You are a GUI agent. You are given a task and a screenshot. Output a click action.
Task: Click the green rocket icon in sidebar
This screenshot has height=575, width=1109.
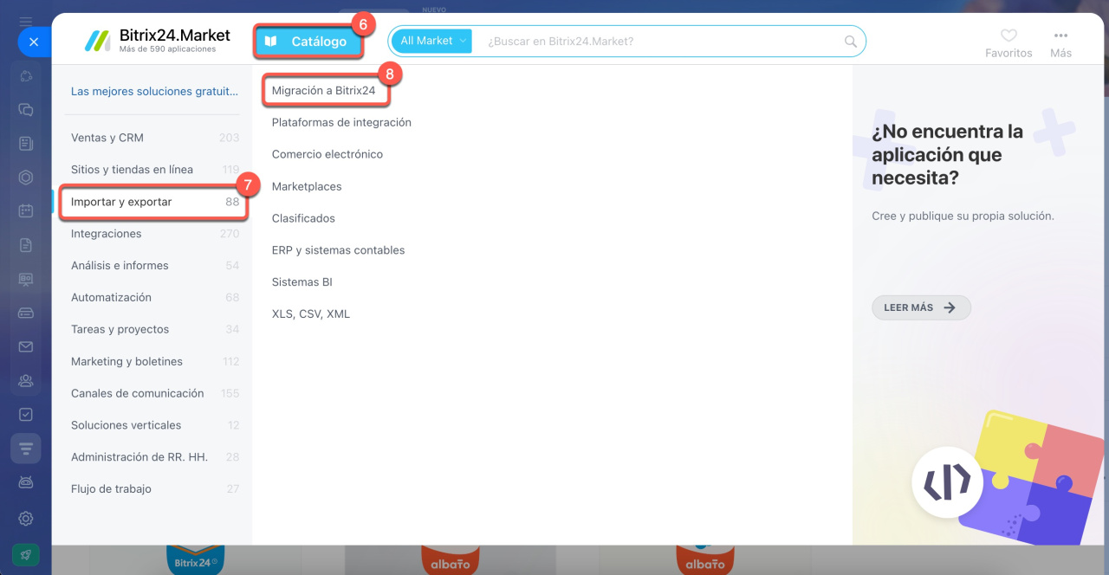(x=26, y=554)
